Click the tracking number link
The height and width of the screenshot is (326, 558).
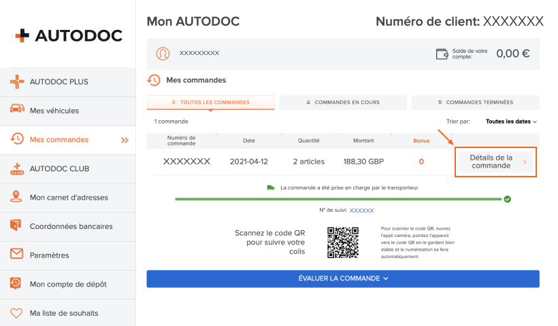point(361,211)
